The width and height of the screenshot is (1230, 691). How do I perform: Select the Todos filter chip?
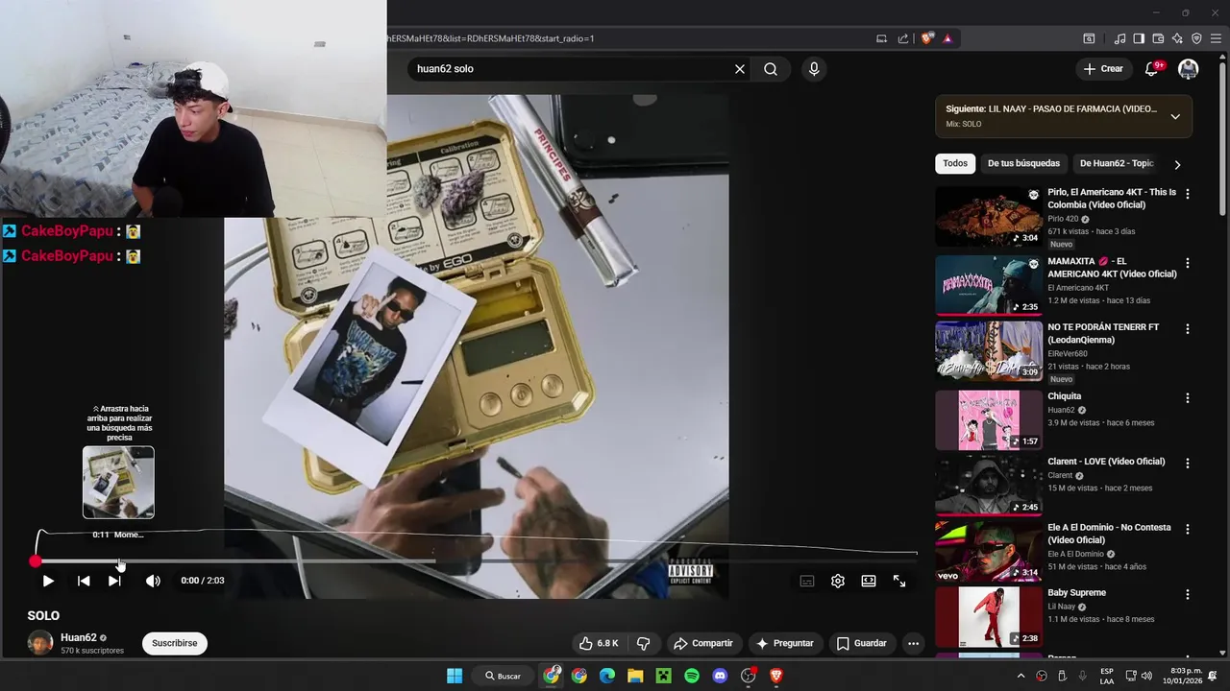click(955, 163)
